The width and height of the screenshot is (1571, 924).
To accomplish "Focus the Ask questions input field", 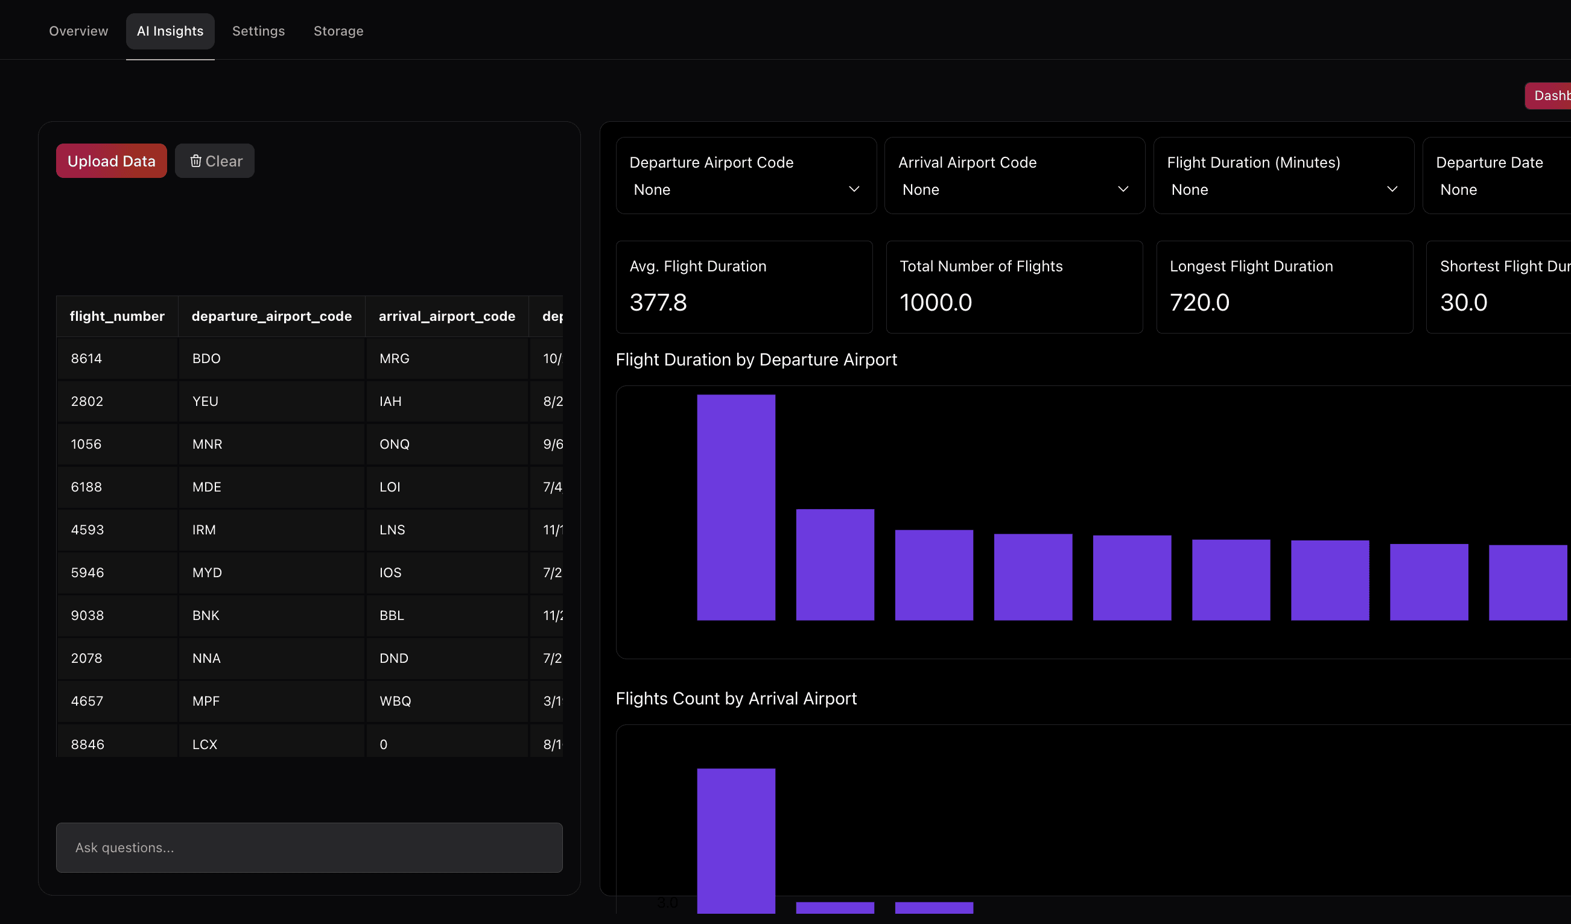I will pos(309,847).
